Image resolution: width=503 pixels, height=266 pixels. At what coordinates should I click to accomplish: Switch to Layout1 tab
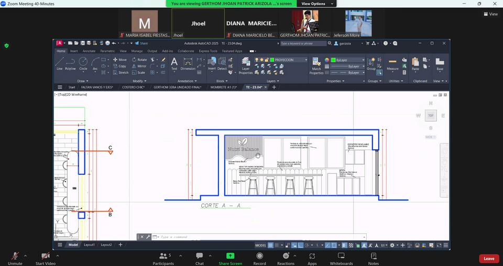(x=89, y=245)
